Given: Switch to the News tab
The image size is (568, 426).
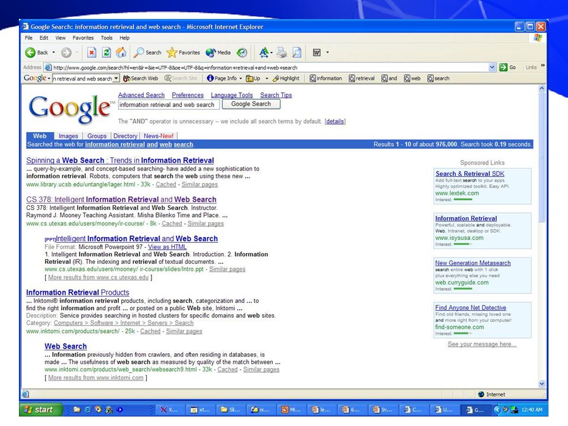Looking at the screenshot, I should pos(159,136).
